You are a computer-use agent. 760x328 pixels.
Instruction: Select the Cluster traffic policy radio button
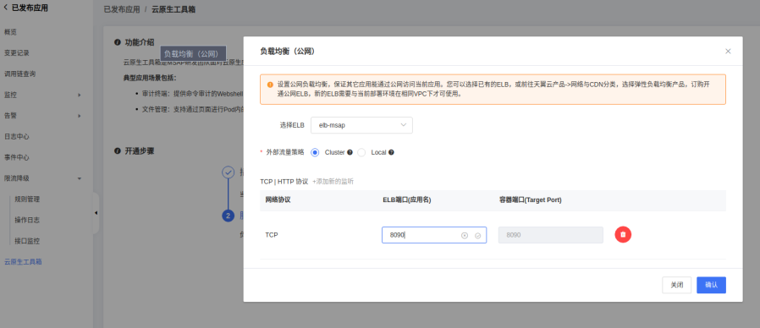click(315, 152)
